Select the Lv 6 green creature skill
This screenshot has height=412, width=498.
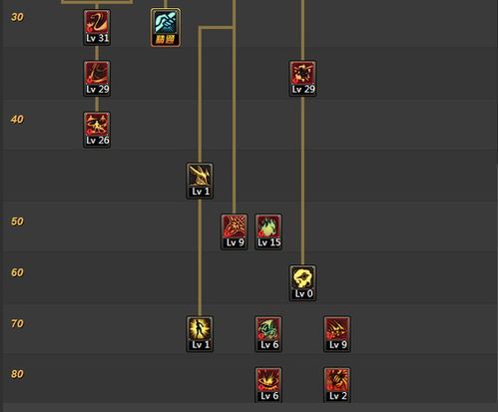click(268, 334)
